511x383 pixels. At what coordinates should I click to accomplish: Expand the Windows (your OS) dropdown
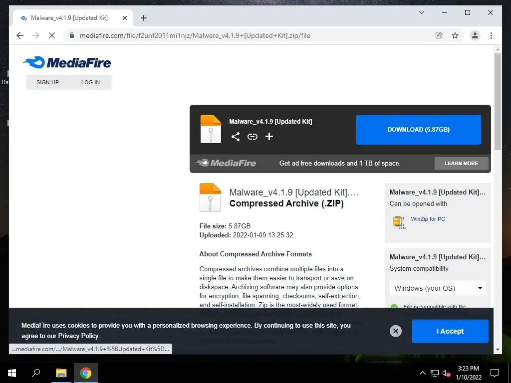[438, 288]
